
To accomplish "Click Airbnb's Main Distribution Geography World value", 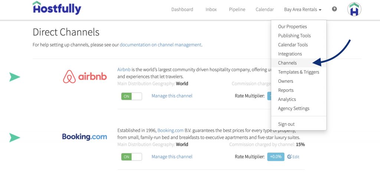I will click(182, 84).
